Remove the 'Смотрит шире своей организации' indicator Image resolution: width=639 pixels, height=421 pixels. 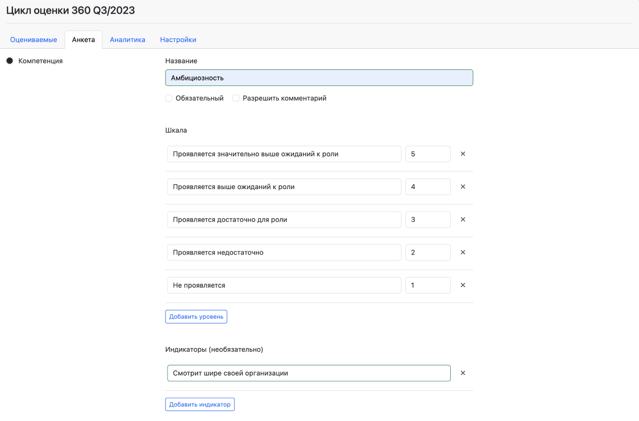pos(463,373)
